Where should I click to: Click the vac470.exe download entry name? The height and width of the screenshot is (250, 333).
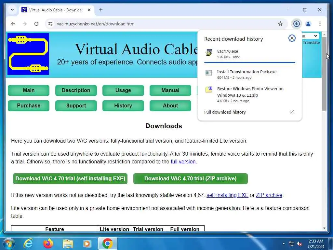point(228,51)
